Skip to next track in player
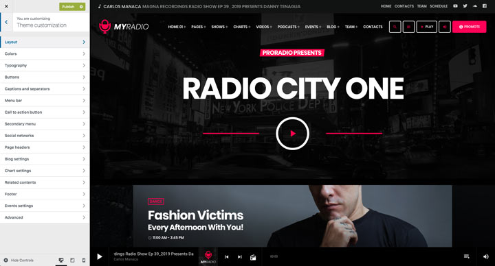The width and height of the screenshot is (495, 266). coord(240,257)
